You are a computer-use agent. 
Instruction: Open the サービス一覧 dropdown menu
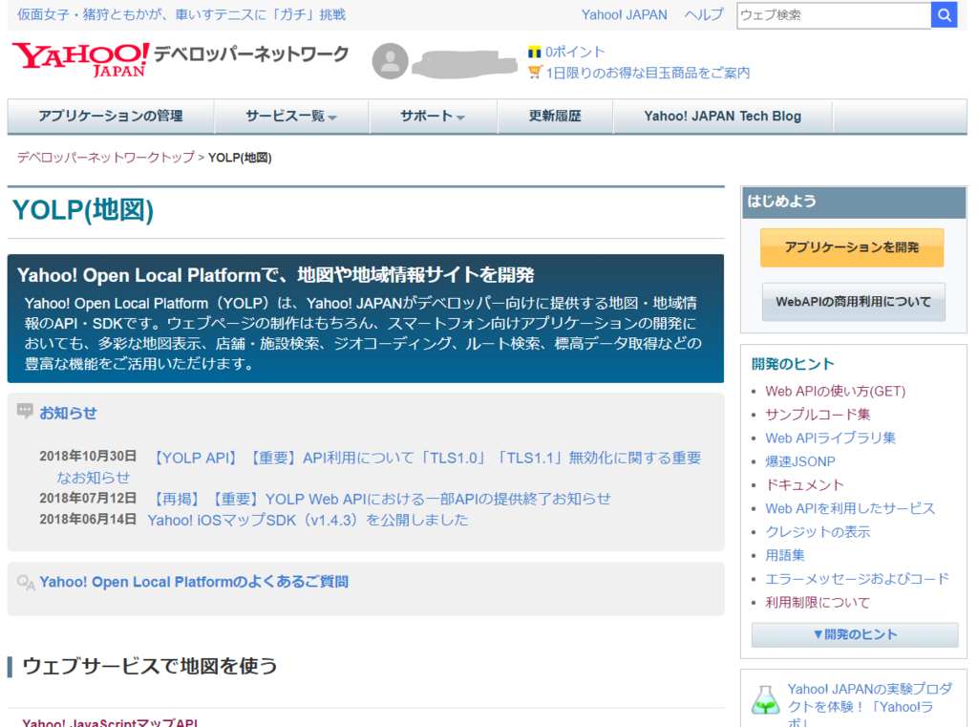(291, 117)
